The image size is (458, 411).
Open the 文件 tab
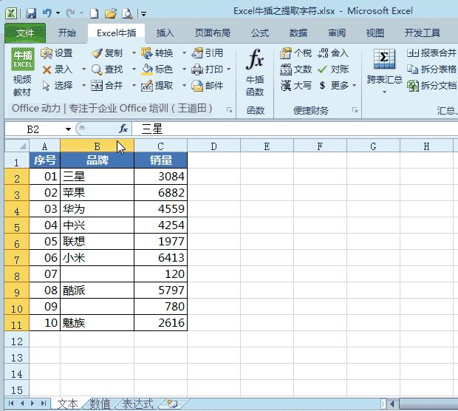click(25, 33)
